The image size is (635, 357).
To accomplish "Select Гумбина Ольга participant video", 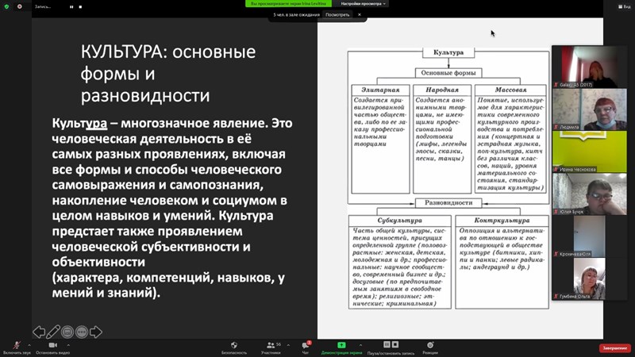I will (x=590, y=278).
